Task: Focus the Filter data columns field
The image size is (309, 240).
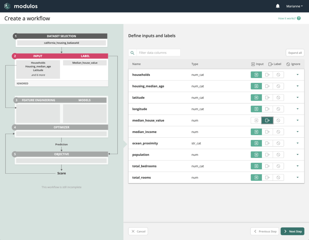Action: coord(158,53)
